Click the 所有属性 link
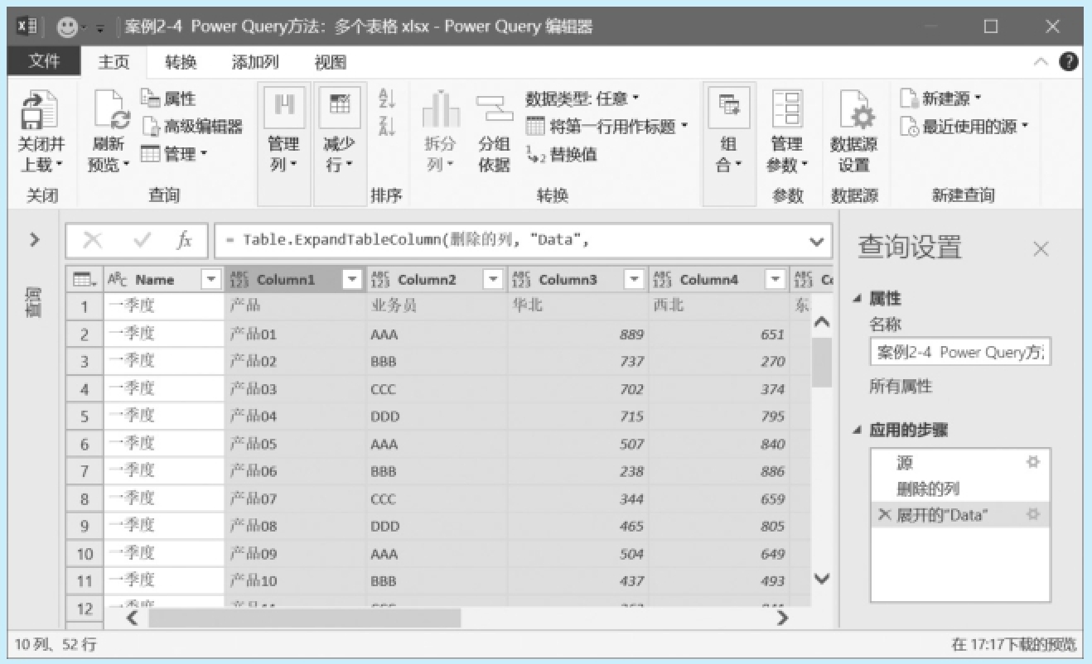This screenshot has width=1092, height=664. click(x=900, y=387)
